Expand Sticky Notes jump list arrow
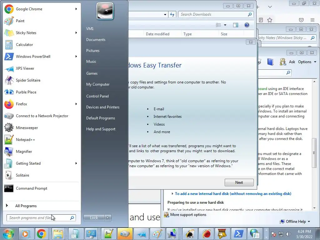320x240 pixels. click(76, 32)
